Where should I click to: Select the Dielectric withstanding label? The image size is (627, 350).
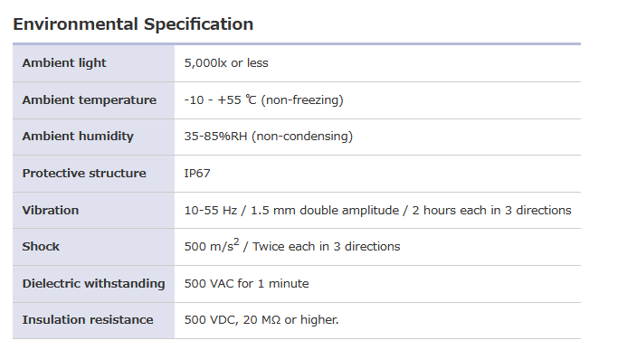(x=93, y=284)
